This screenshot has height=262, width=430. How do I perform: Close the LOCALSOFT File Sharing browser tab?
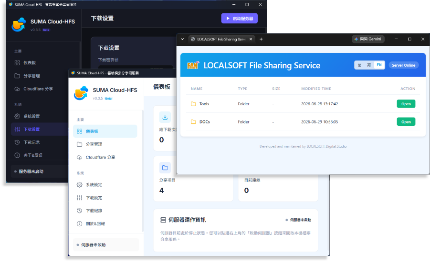tap(251, 39)
